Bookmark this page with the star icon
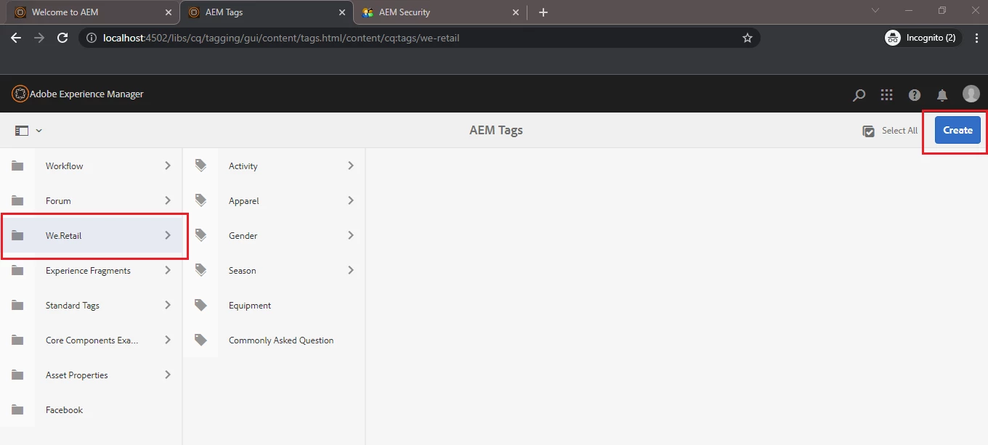 click(x=748, y=38)
